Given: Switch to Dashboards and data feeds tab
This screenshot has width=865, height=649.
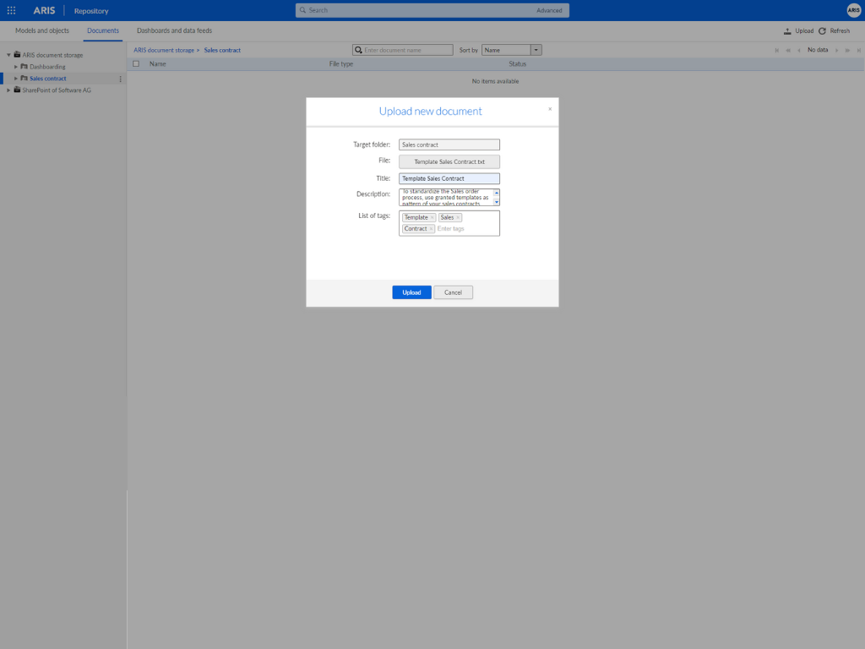Looking at the screenshot, I should coord(174,31).
